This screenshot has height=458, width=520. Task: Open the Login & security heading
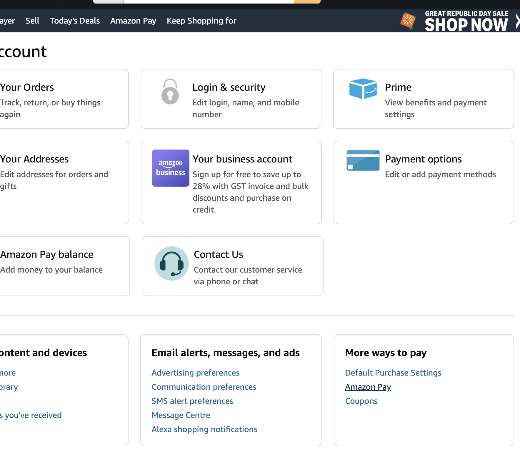point(229,87)
